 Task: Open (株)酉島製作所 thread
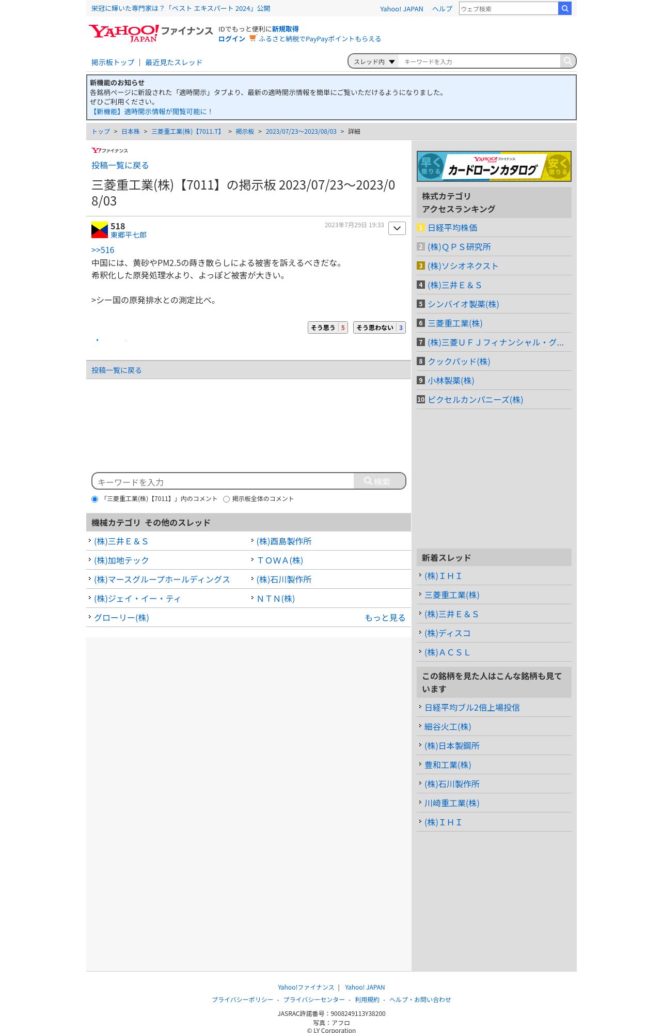tap(284, 541)
